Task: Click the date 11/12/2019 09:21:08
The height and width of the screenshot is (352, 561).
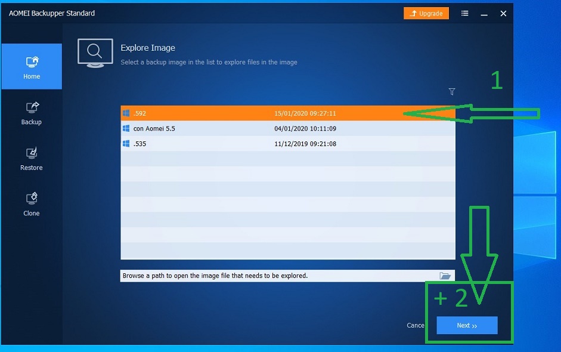Action: coord(305,144)
